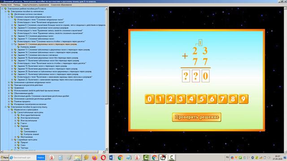Viewport: 287px width, 161px height.
Task: Click the 'Проверить решение' button
Action: coord(196,117)
